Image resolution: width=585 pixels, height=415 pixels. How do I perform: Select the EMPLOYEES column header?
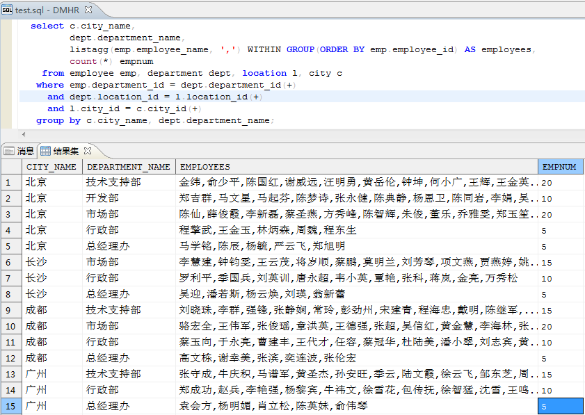pos(205,167)
